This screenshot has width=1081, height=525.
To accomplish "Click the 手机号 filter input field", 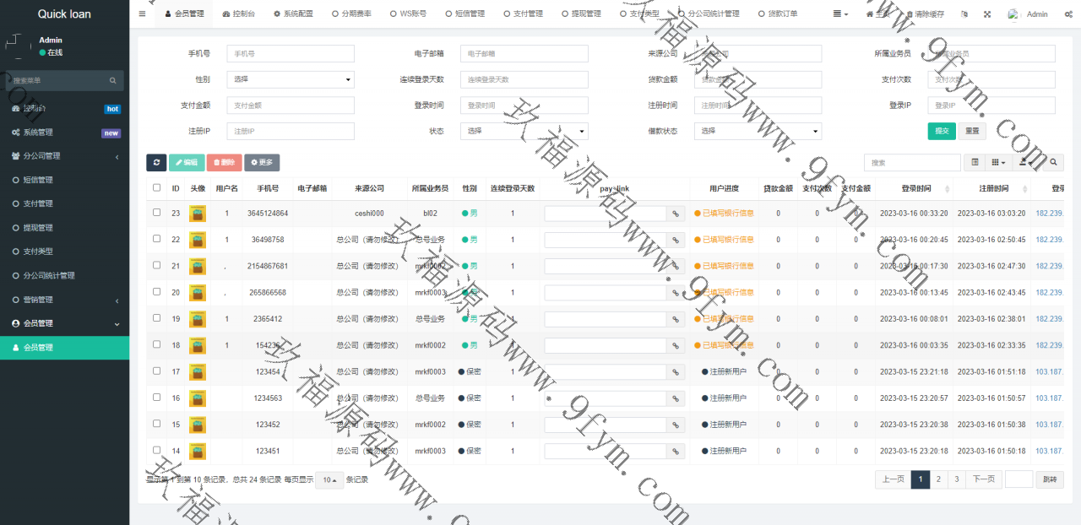I will [291, 54].
